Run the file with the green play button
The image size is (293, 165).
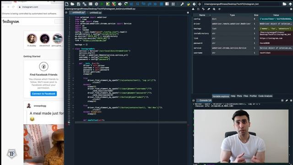click(102, 4)
